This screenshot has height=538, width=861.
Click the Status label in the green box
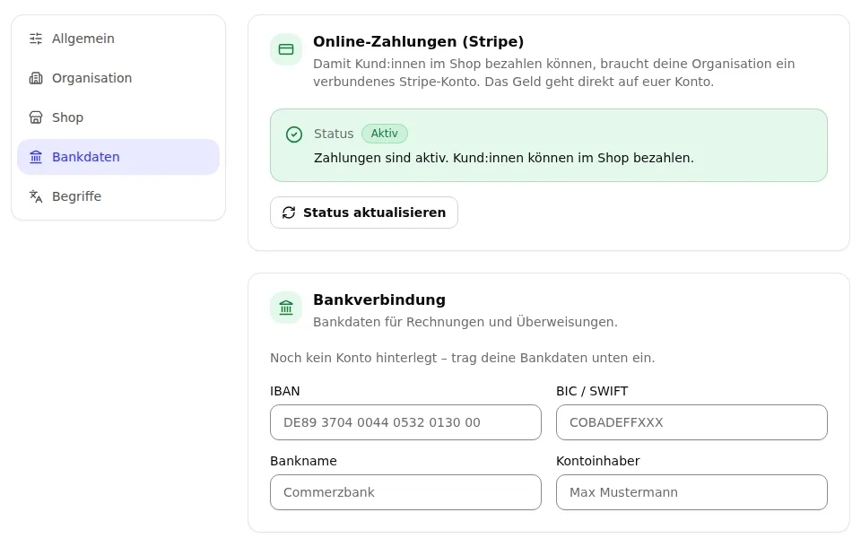click(334, 134)
